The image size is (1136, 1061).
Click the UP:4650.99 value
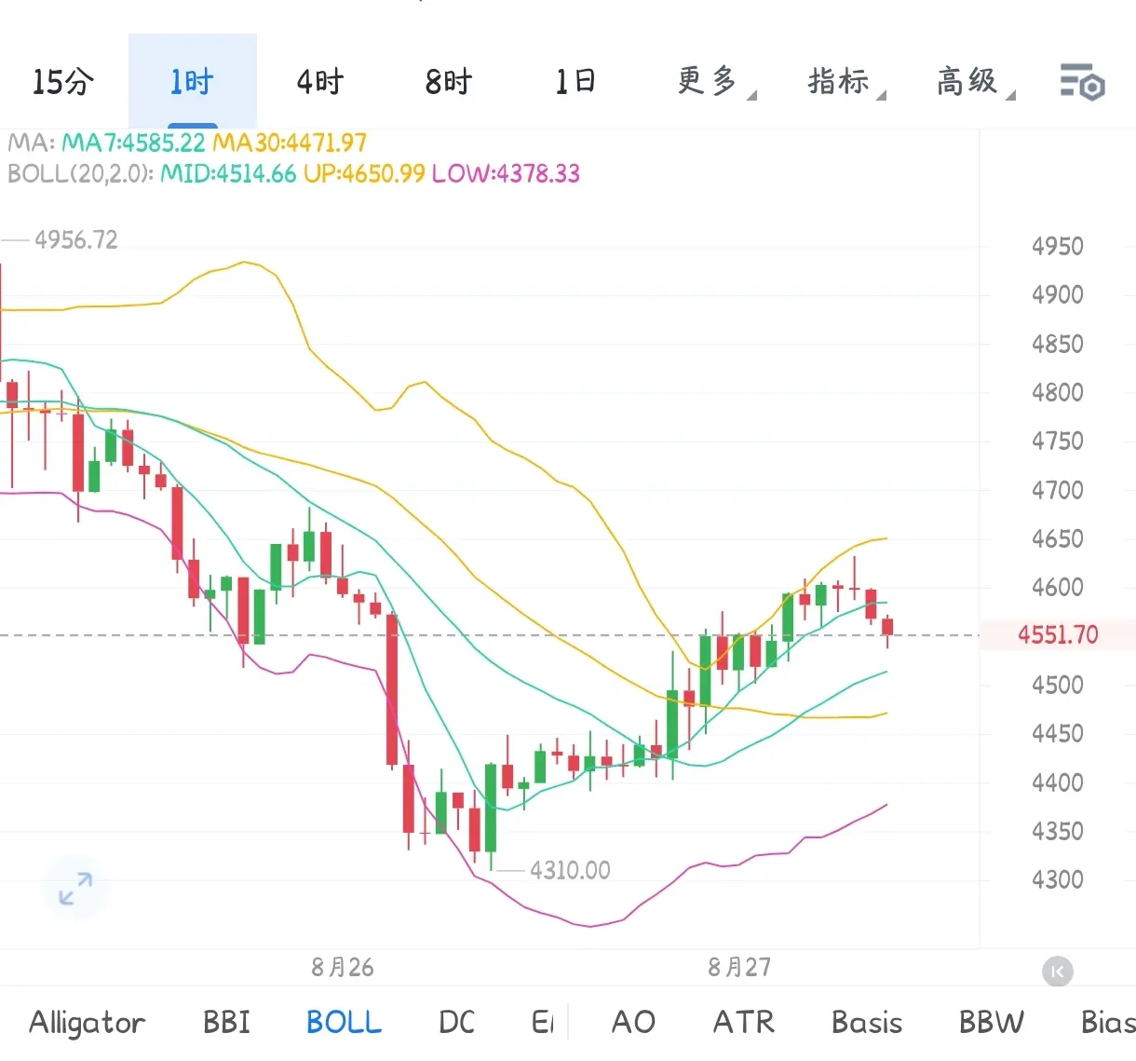point(364,174)
